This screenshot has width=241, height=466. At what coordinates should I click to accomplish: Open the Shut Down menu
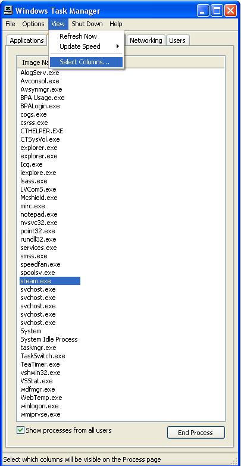point(87,24)
